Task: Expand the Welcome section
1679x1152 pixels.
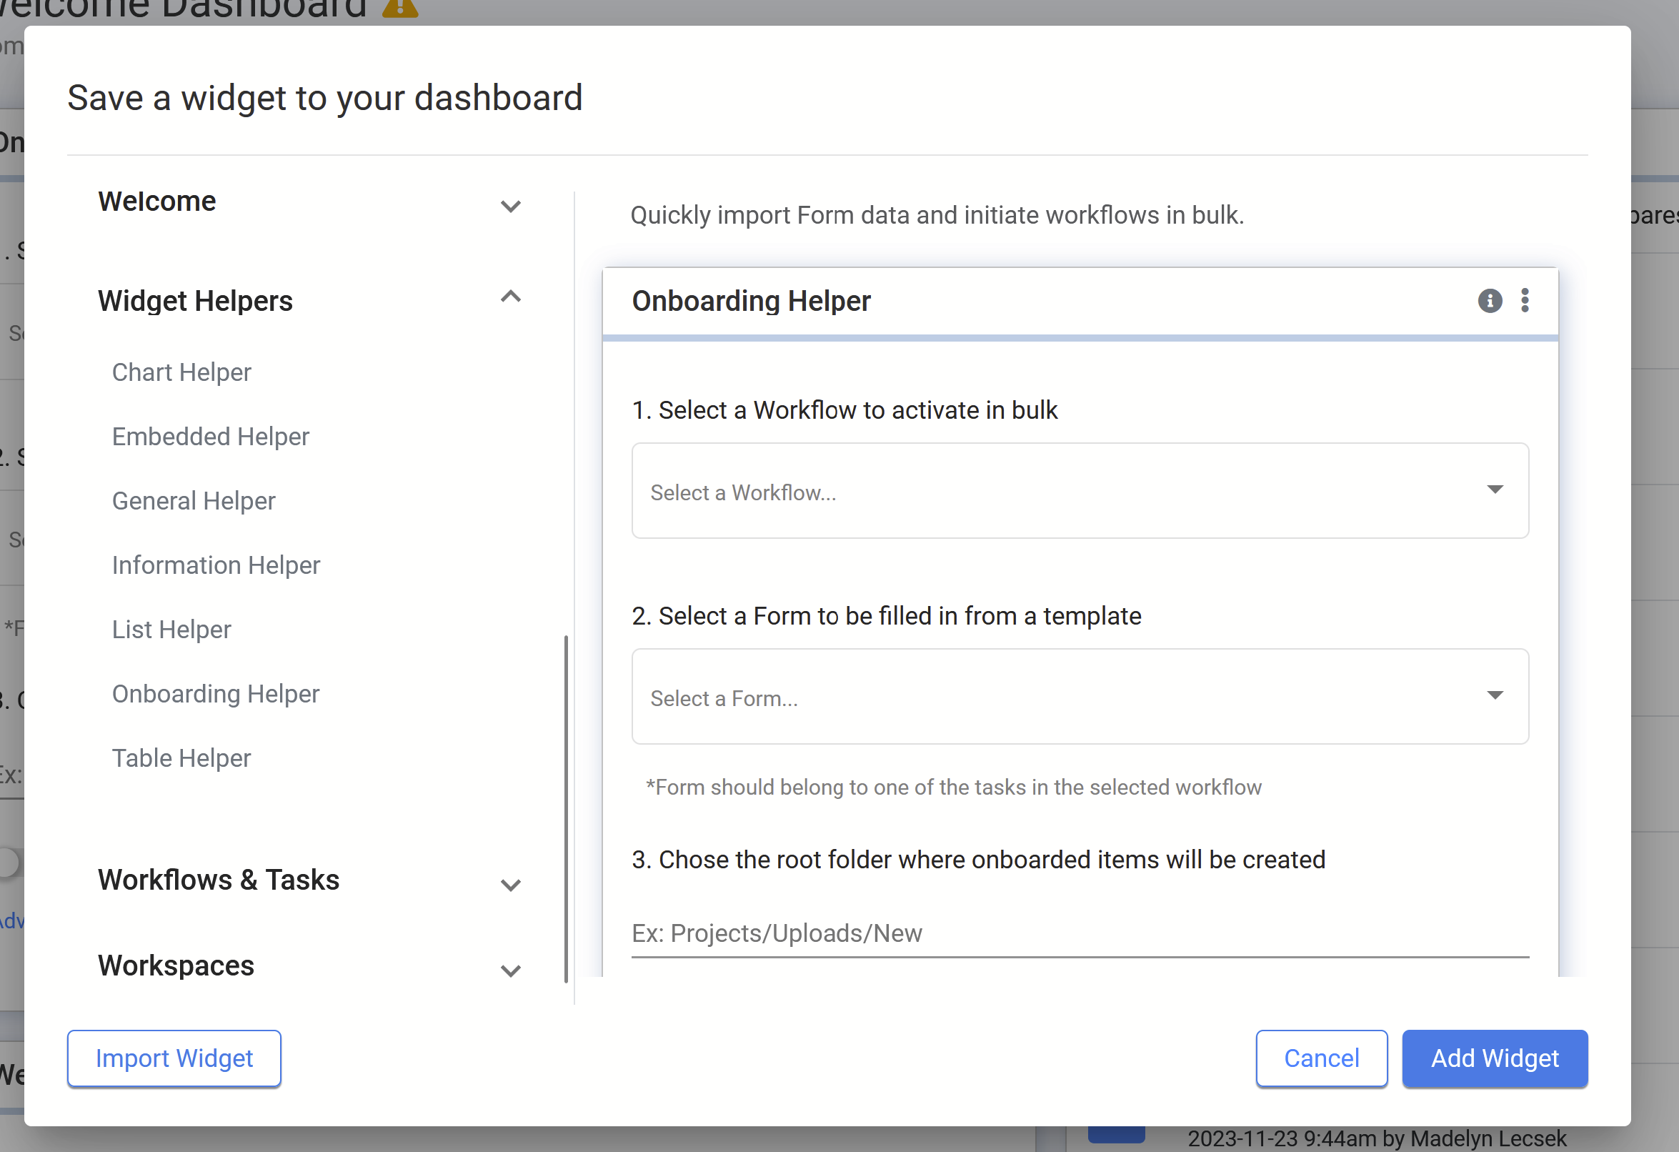Action: [510, 207]
